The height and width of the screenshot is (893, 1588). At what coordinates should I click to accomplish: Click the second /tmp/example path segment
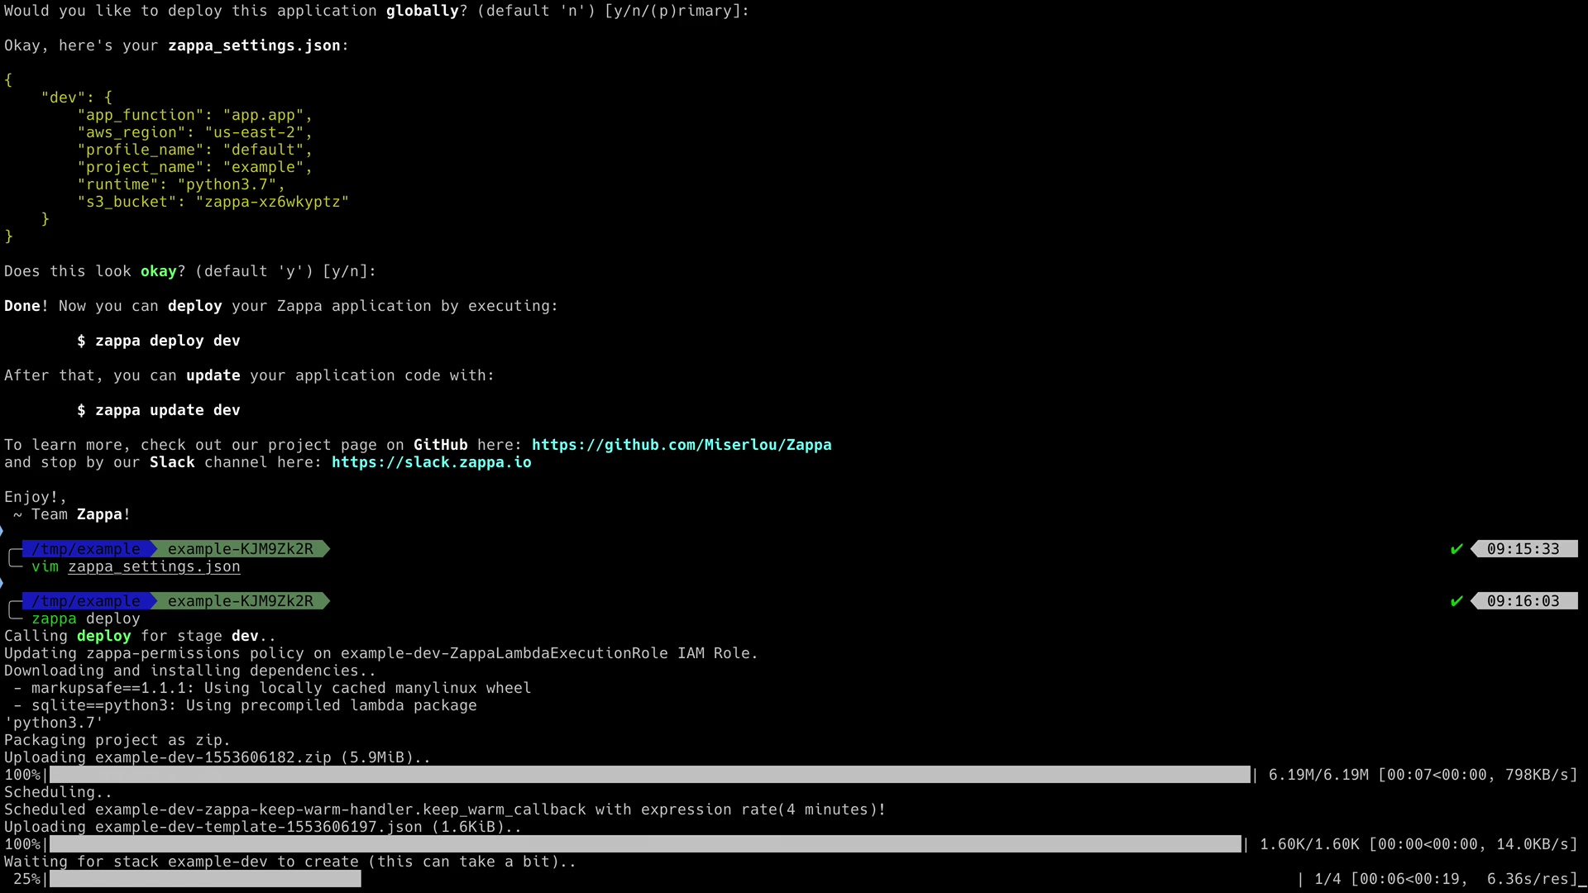coord(86,601)
